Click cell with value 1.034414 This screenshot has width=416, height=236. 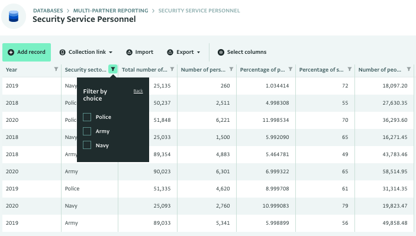277,86
